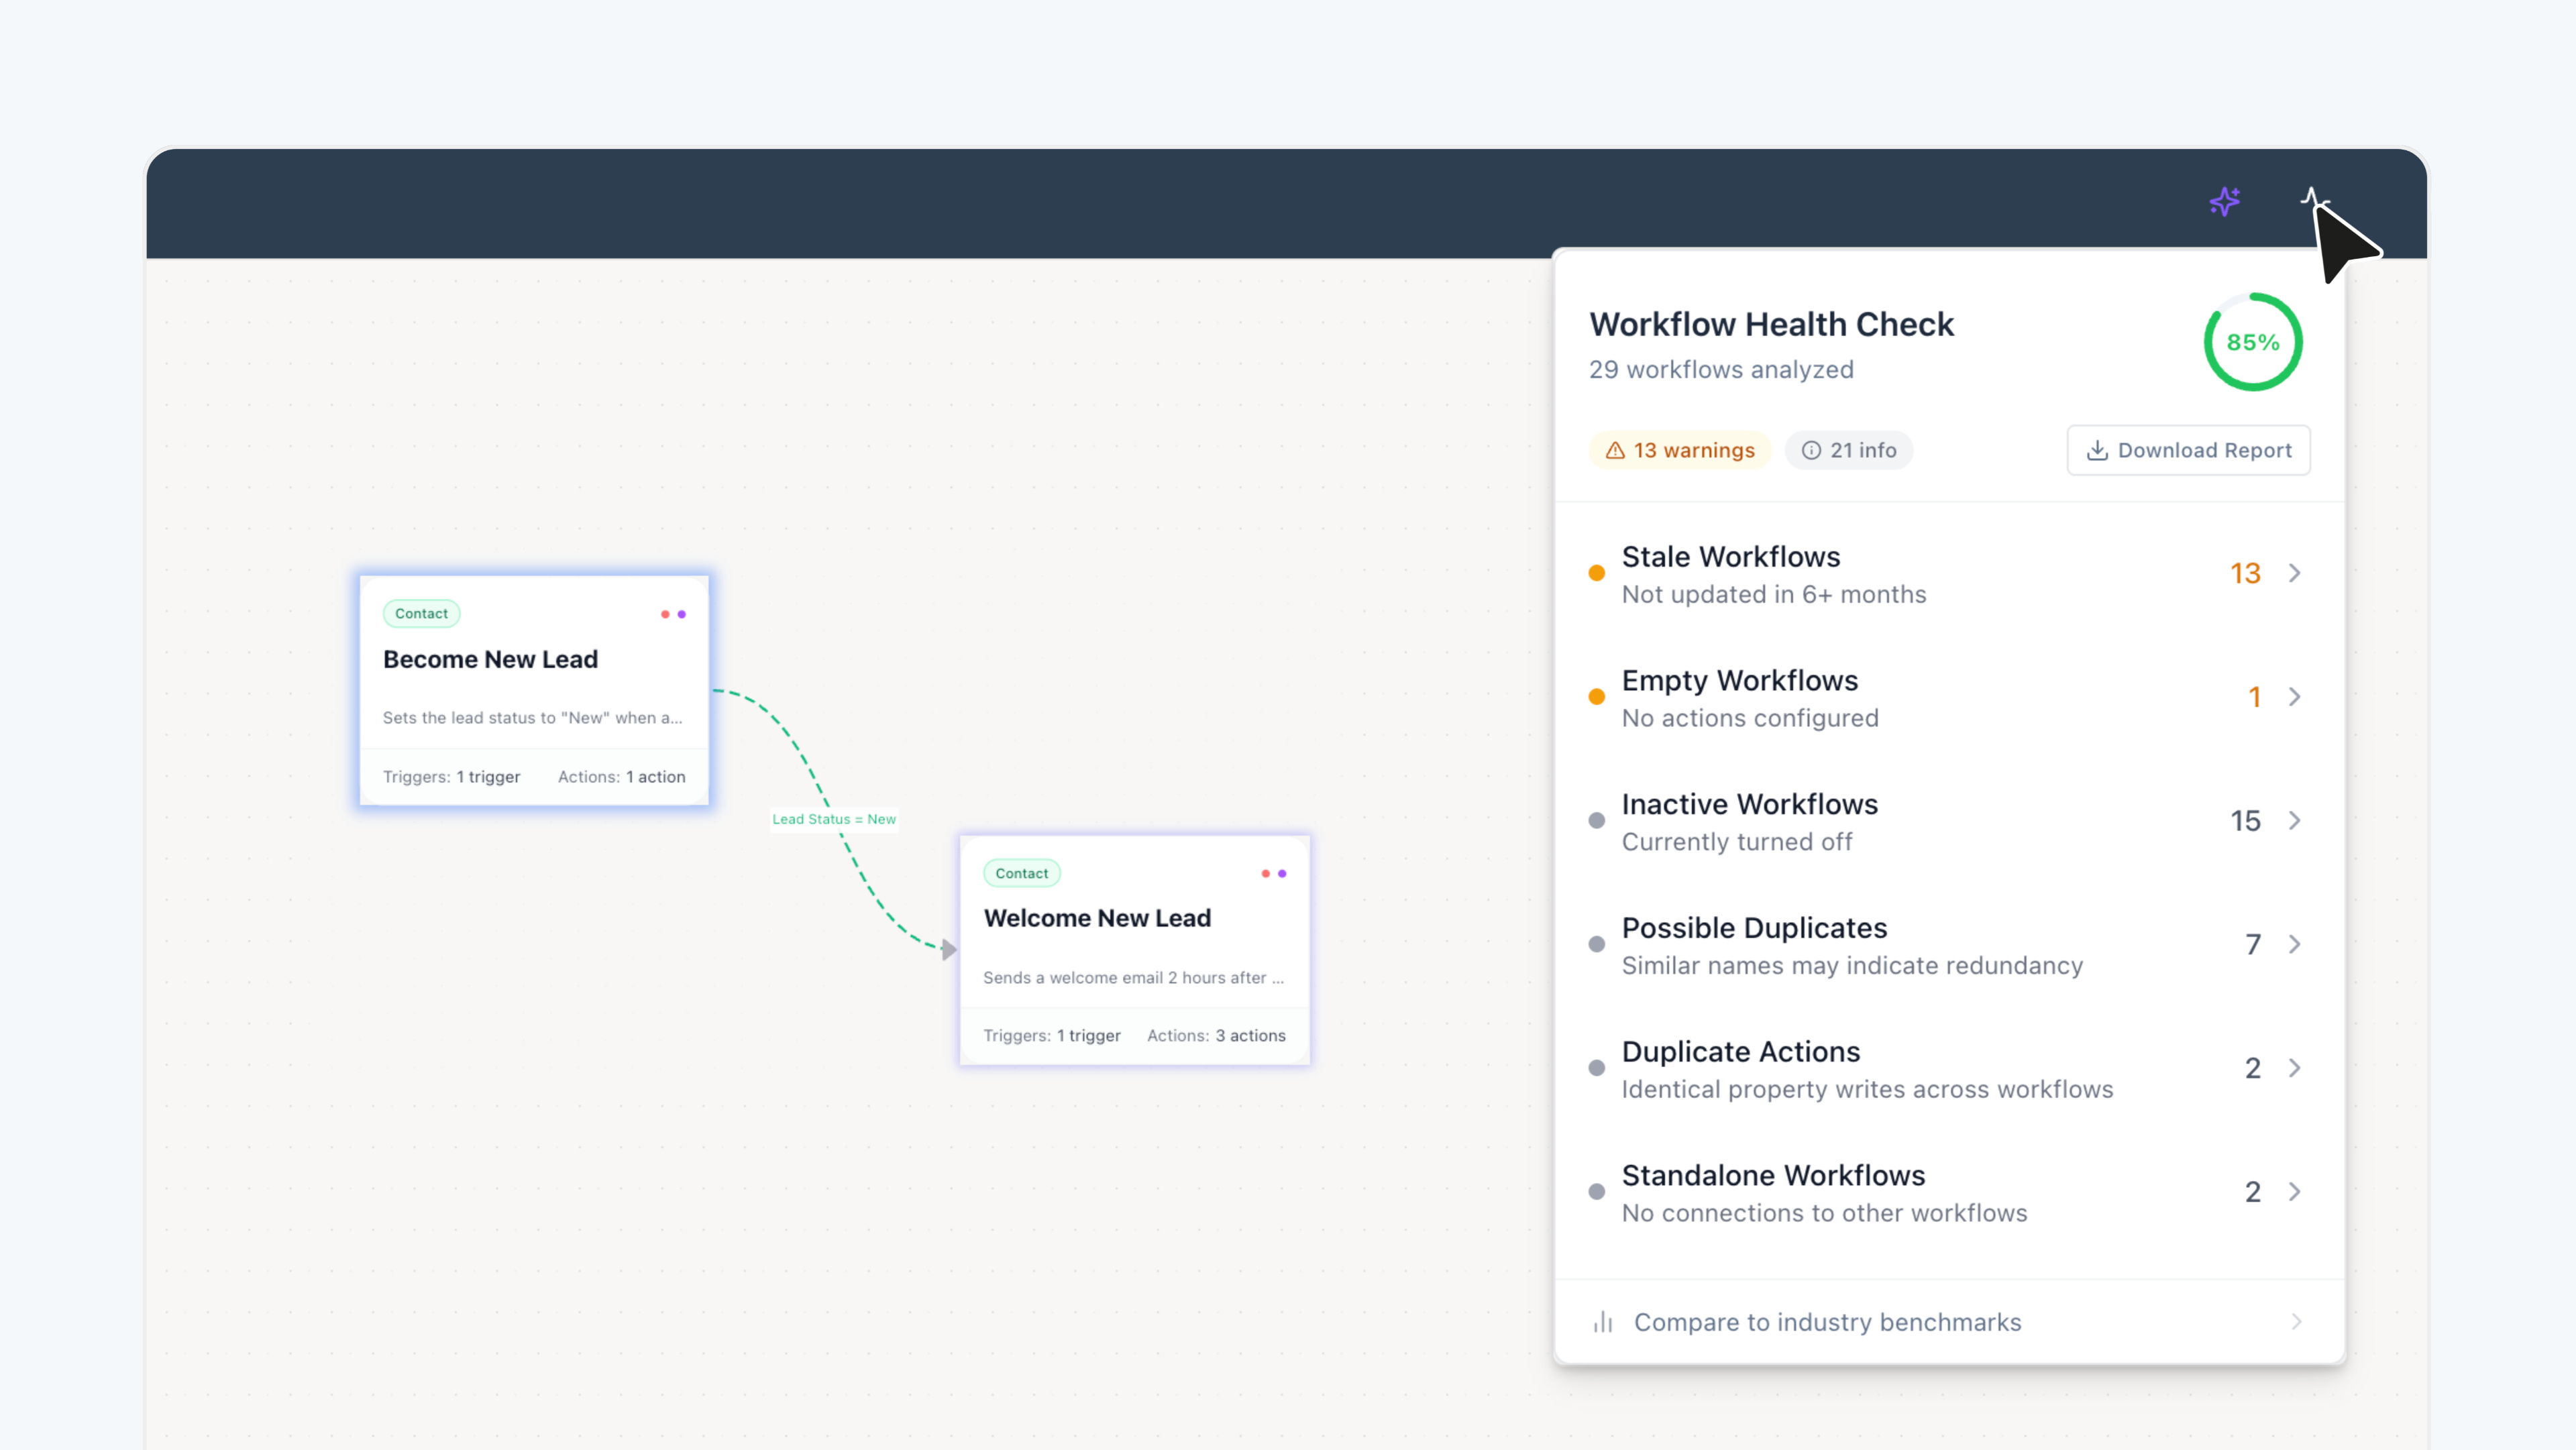Click 'Actions: 3 actions' on Welcome card

pos(1216,1036)
